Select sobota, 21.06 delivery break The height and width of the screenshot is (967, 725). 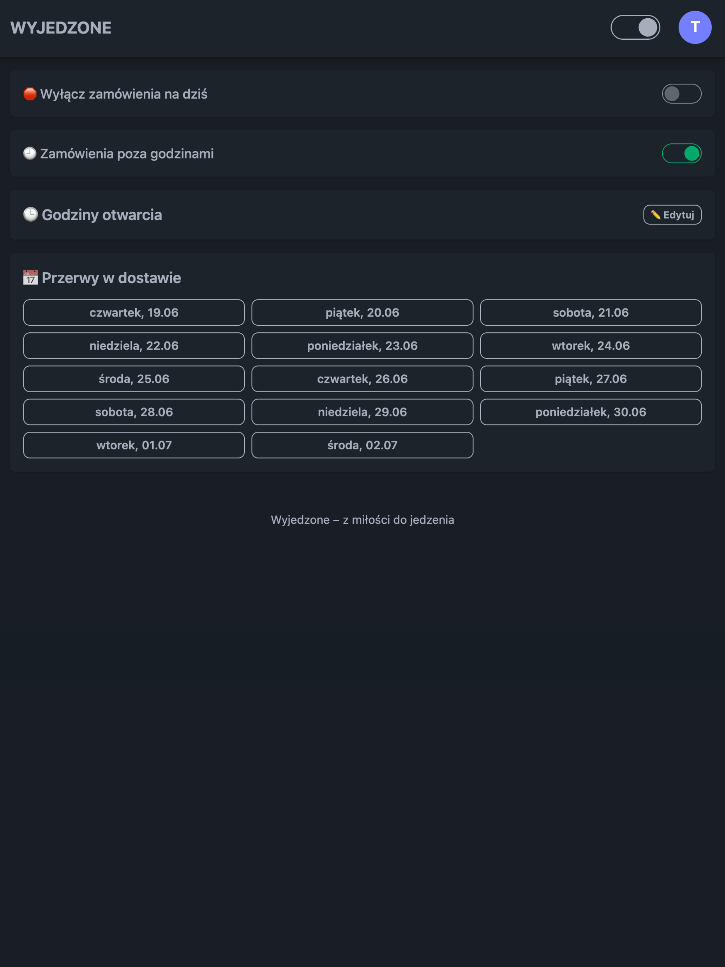pyautogui.click(x=591, y=313)
